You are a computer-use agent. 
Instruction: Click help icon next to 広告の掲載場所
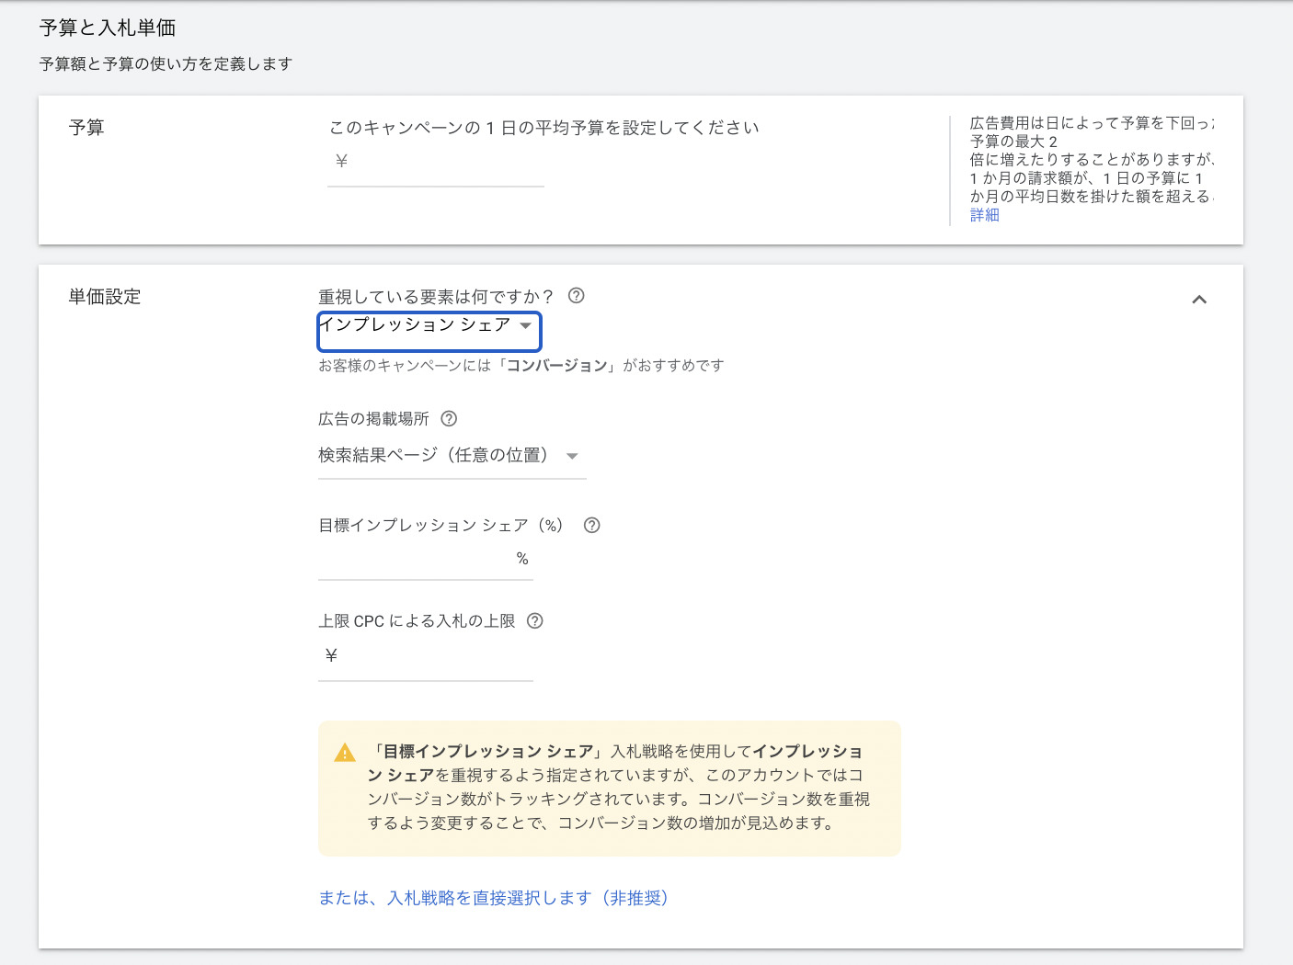[449, 419]
